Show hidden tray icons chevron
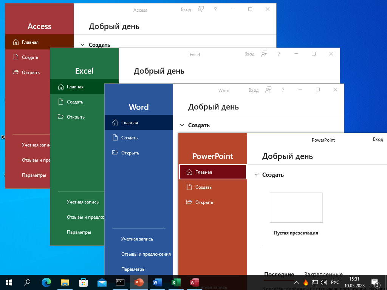The image size is (387, 290). pyautogui.click(x=297, y=282)
